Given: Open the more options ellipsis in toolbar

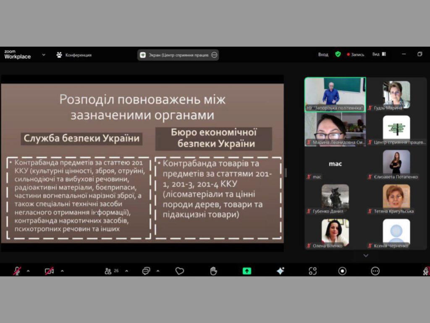Looking at the screenshot, I should pos(375,271).
